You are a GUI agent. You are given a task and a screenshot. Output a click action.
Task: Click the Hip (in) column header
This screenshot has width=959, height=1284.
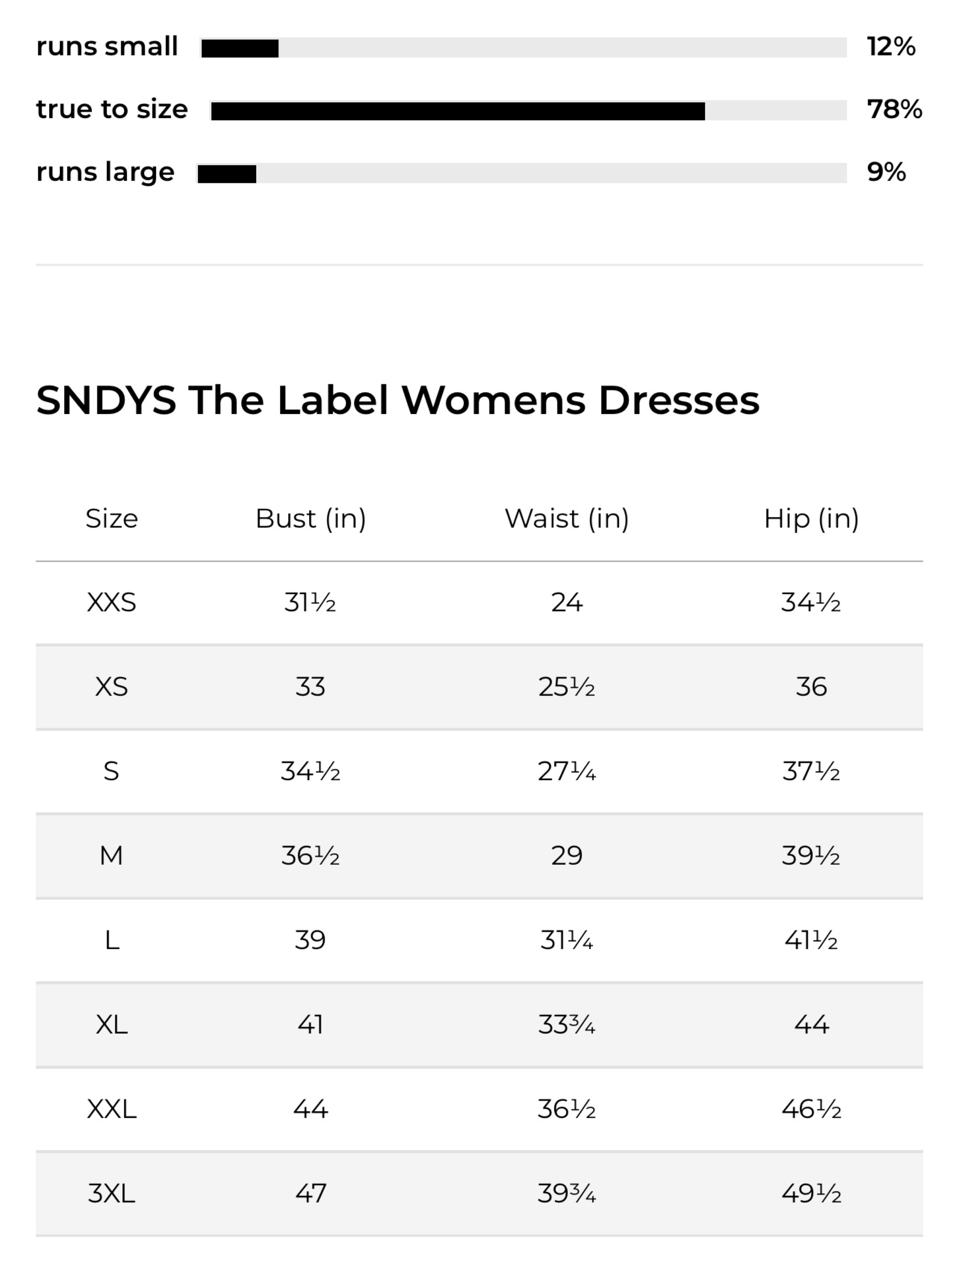pos(811,518)
